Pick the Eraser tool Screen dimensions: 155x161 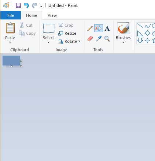(90, 39)
